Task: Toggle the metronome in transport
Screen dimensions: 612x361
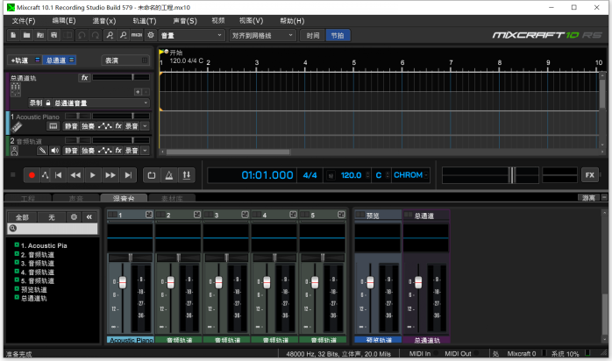Action: (169, 175)
